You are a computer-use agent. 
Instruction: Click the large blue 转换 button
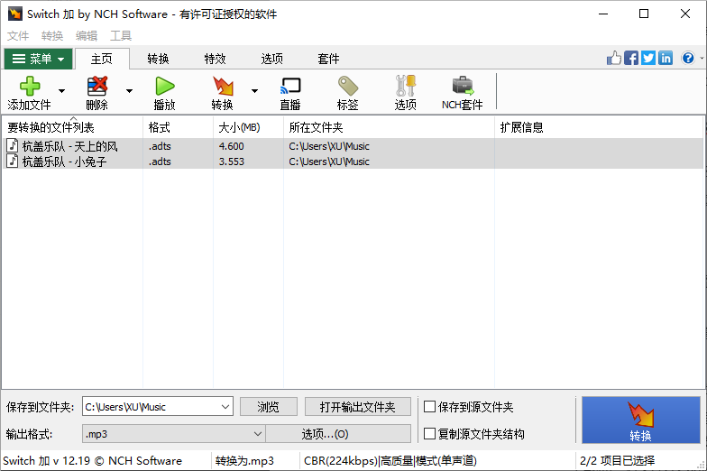coord(640,420)
